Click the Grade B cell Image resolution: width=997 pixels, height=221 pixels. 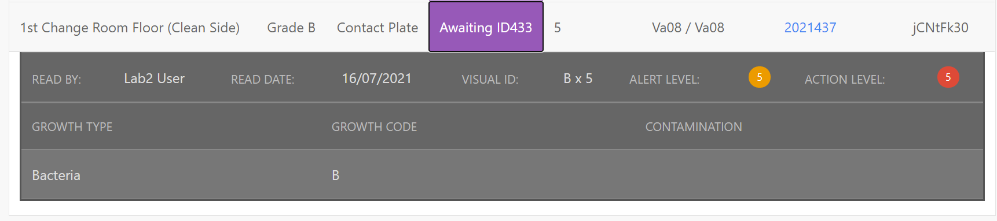(291, 28)
